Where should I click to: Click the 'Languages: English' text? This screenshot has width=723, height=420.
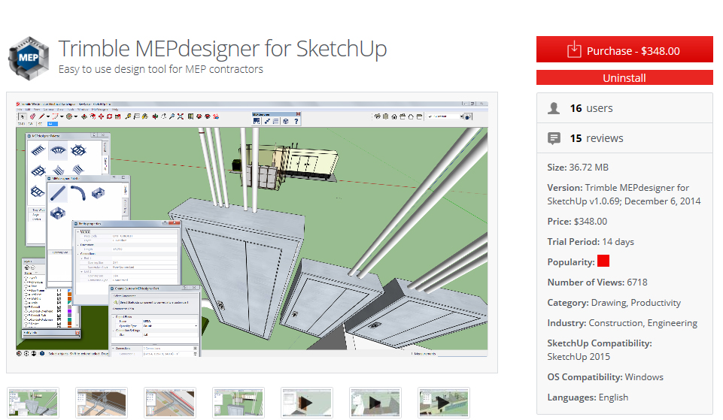[588, 397]
